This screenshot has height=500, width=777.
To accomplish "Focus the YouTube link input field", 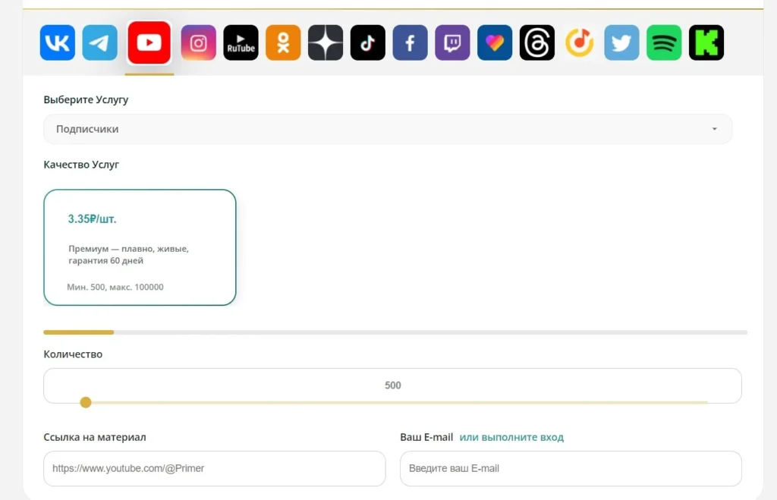I will coord(215,468).
